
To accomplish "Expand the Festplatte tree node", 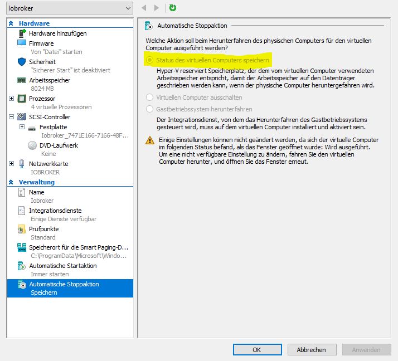I will click(x=22, y=127).
